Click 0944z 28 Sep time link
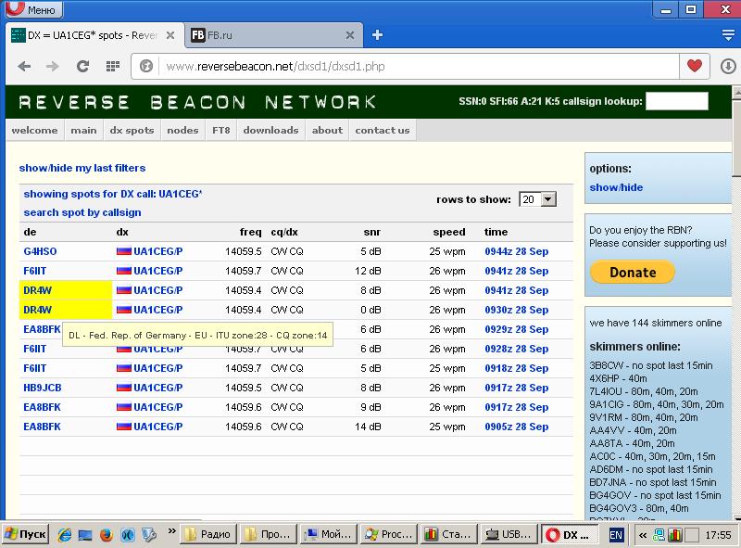741x548 pixels. 517,251
